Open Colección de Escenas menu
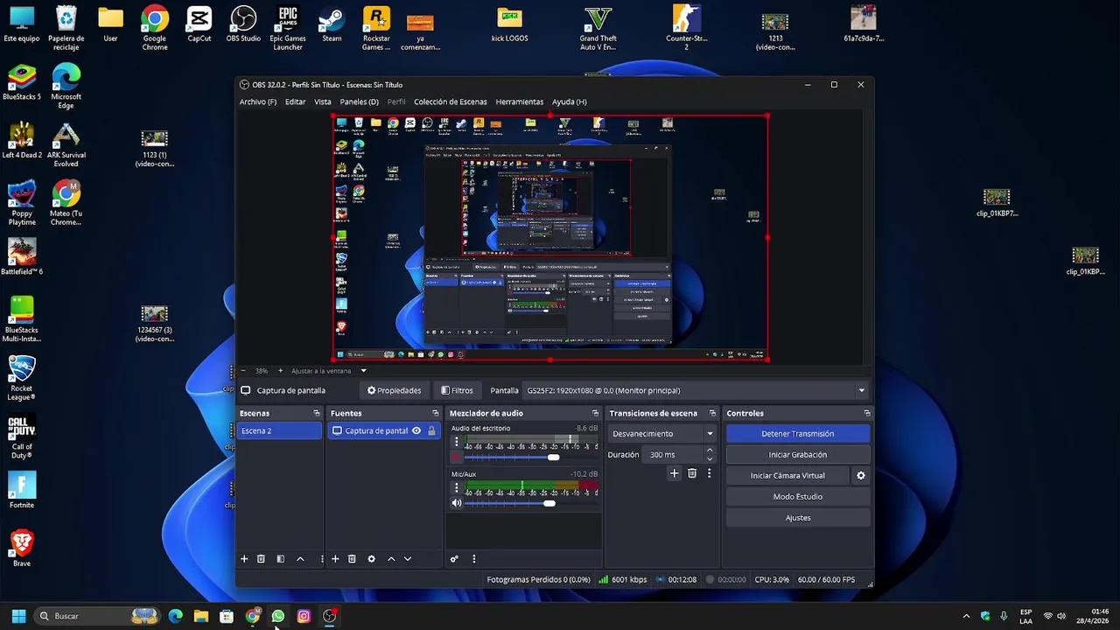Viewport: 1120px width, 630px height. (450, 101)
